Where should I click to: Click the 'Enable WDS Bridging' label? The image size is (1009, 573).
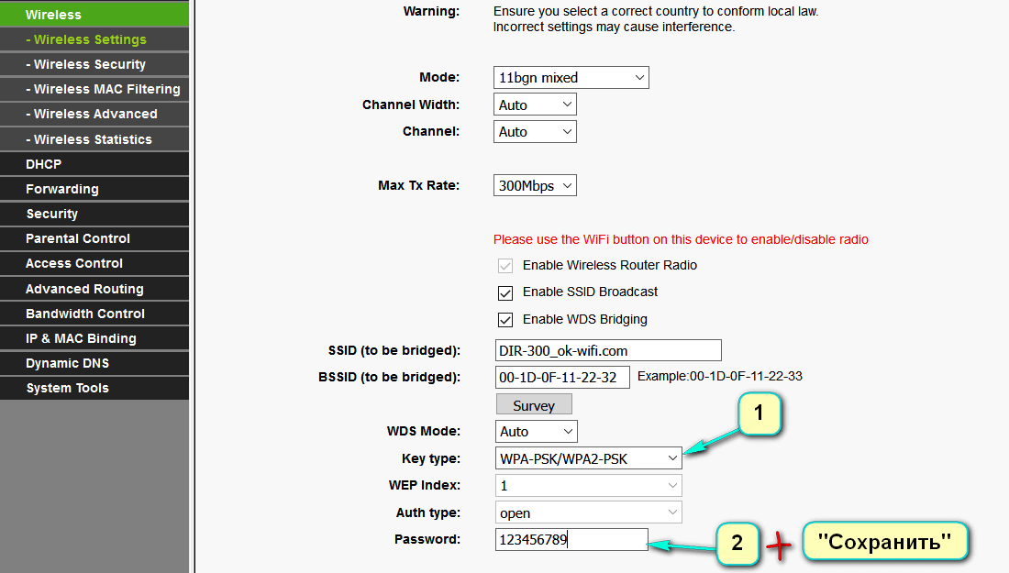(x=585, y=319)
